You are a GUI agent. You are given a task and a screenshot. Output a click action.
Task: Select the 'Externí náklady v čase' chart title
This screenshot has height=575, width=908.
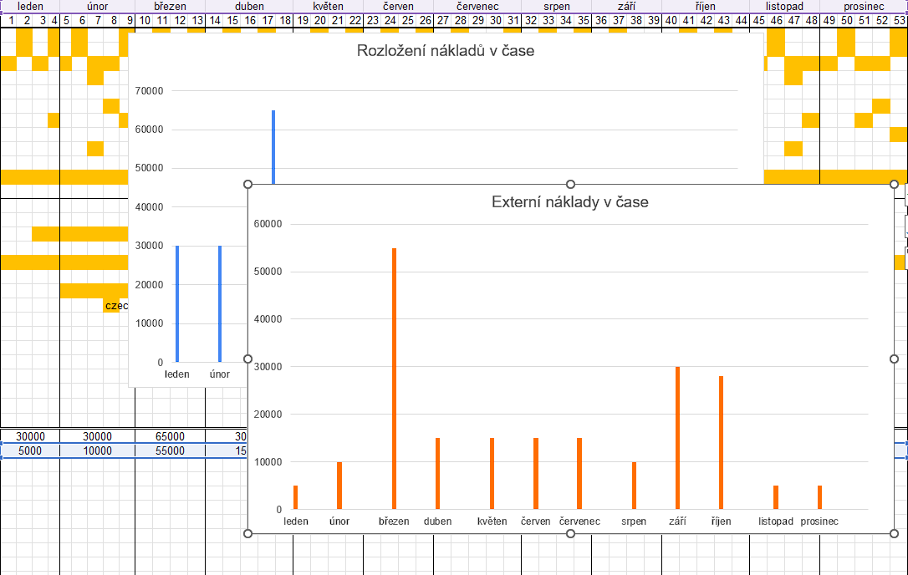click(x=570, y=202)
